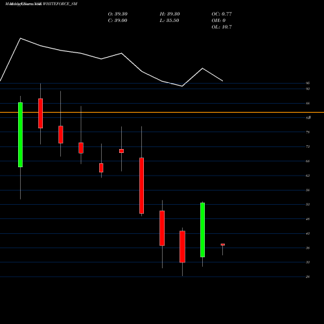Click the 'O: 39.30' open price readout
Image resolution: width=324 pixels, height=324 pixels.
(x=118, y=14)
